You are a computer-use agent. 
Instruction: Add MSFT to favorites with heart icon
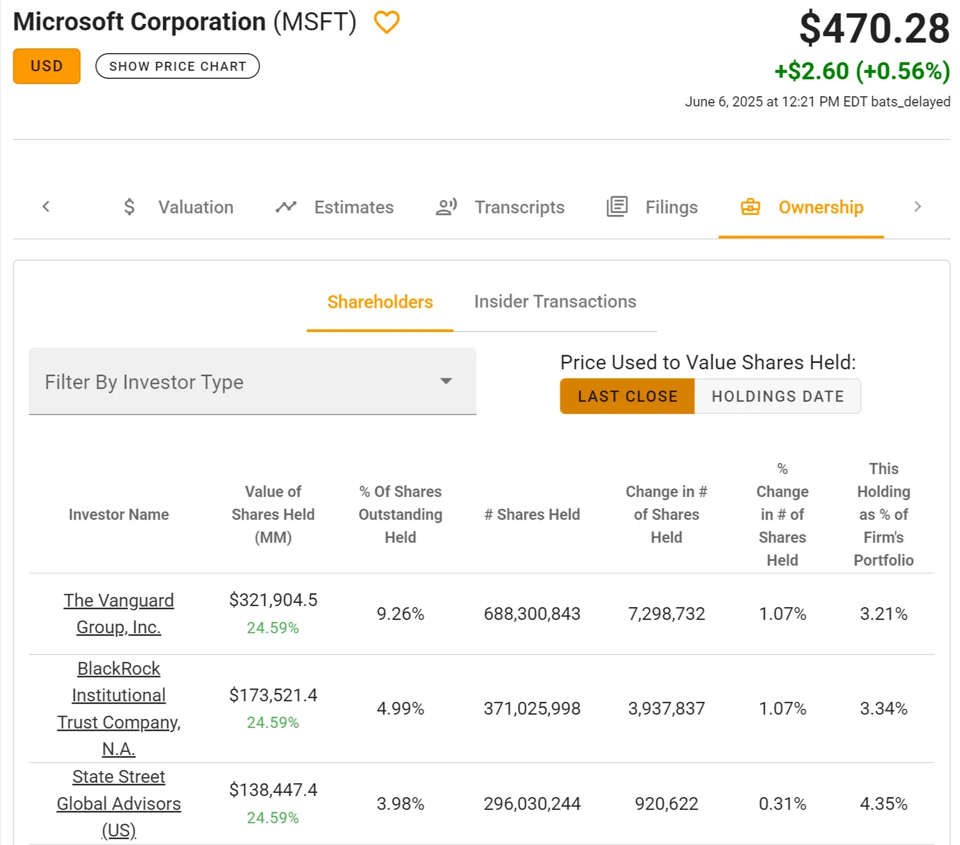[386, 22]
